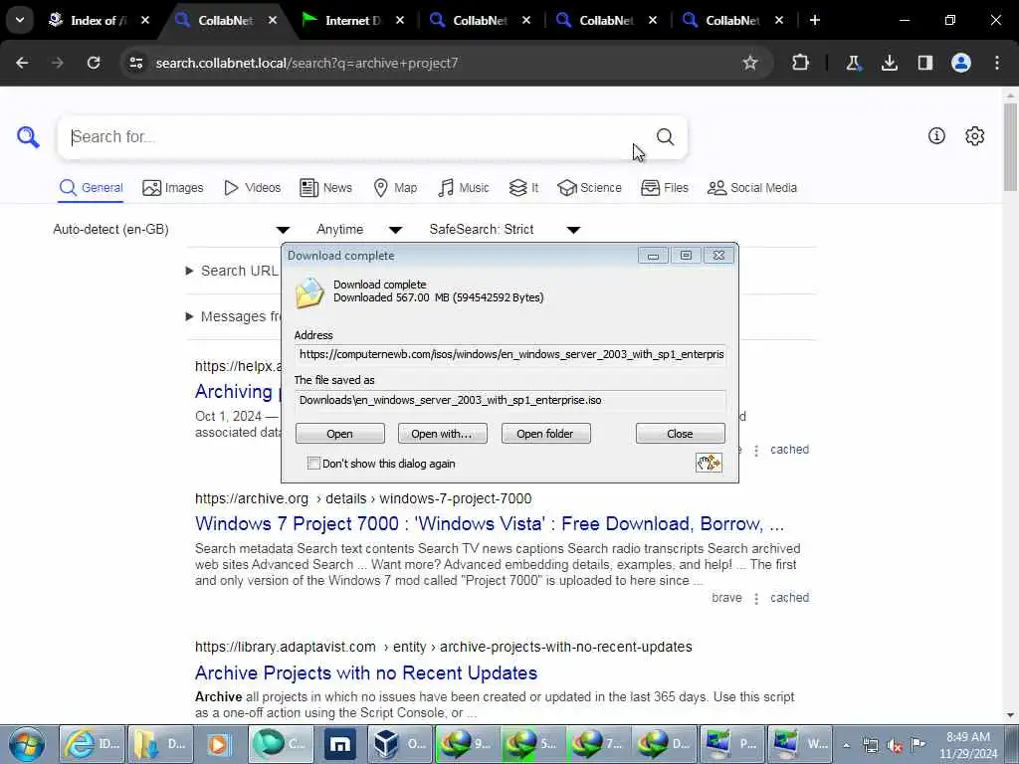This screenshot has width=1019, height=764.
Task: Click the file saved as path field
Action: (x=510, y=400)
